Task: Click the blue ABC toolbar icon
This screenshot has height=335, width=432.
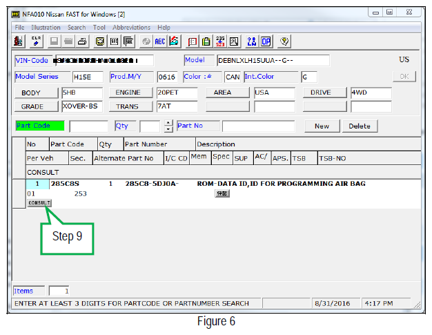Action: coord(160,41)
